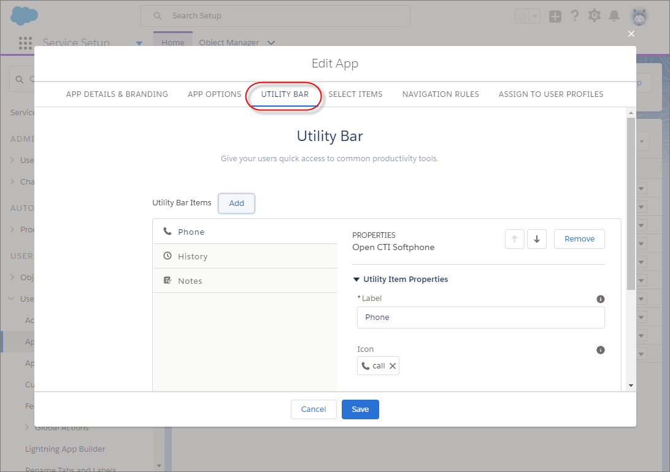Click sidebar scrollbar down arrow
This screenshot has width=670, height=472.
coord(160,466)
